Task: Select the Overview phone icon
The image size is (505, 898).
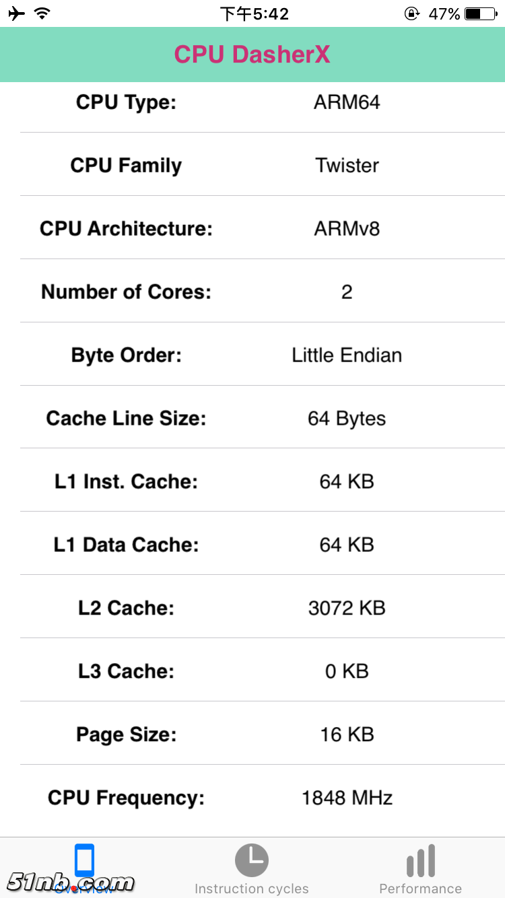Action: pos(84,860)
